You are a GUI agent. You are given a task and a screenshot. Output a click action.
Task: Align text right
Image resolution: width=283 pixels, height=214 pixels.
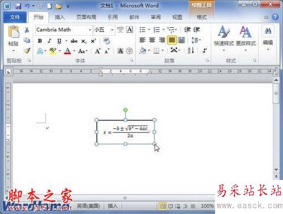point(162,40)
